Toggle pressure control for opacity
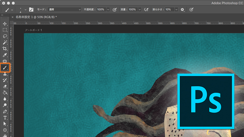The width and height of the screenshot is (244, 137). click(115, 10)
